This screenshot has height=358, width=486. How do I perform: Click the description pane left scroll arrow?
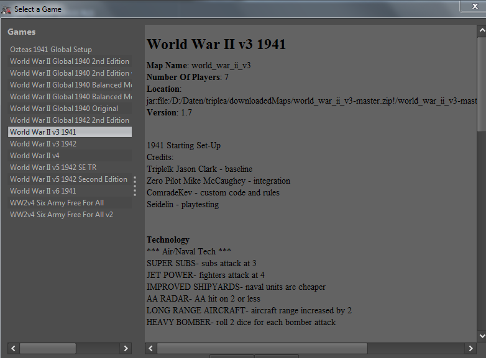[x=150, y=349]
